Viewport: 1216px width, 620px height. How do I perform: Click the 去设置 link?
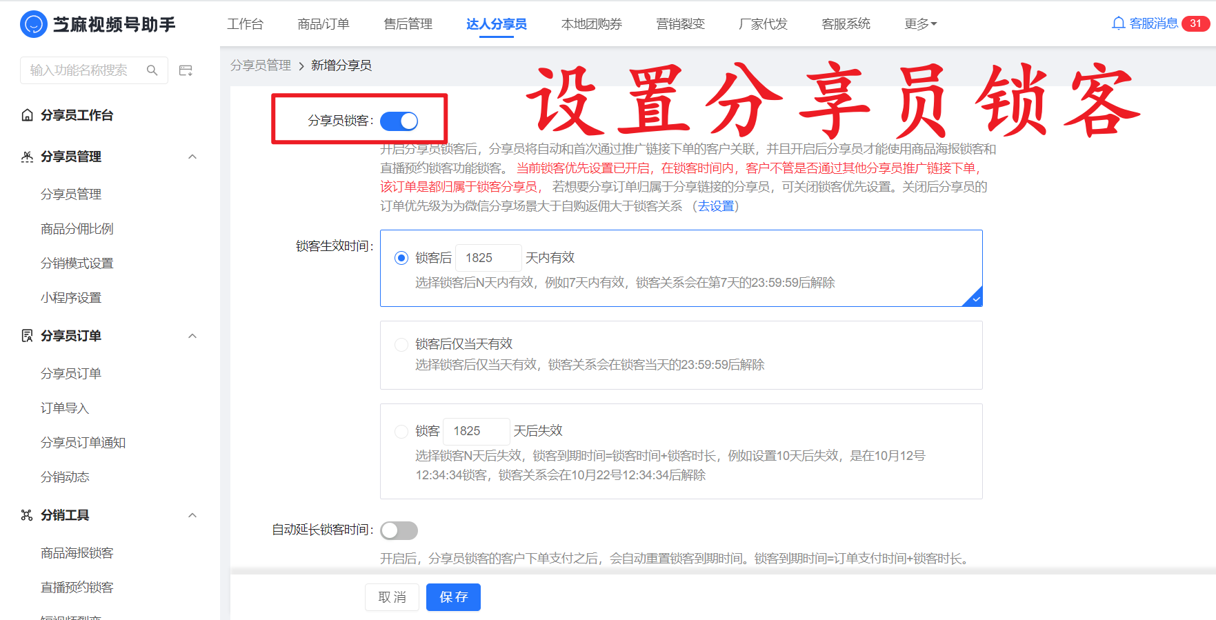[716, 206]
